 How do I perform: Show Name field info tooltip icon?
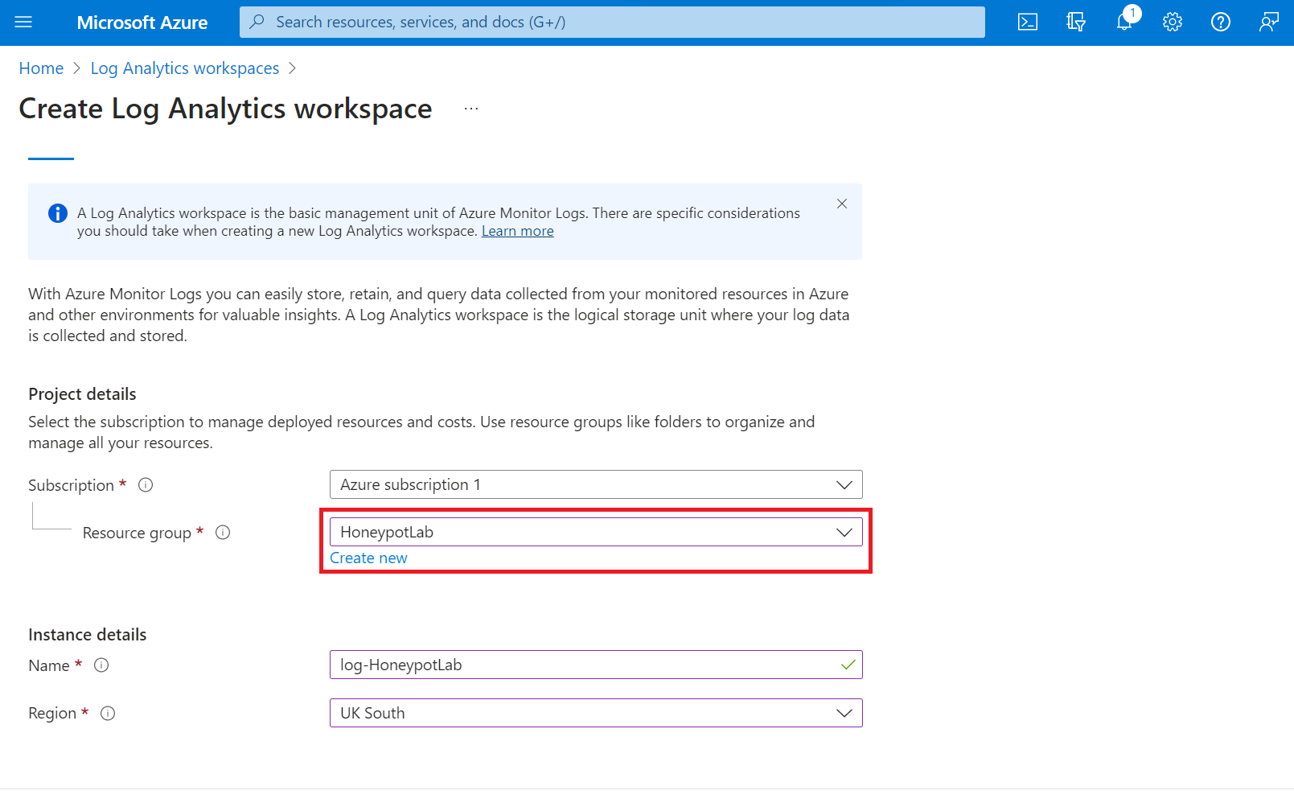pos(101,665)
